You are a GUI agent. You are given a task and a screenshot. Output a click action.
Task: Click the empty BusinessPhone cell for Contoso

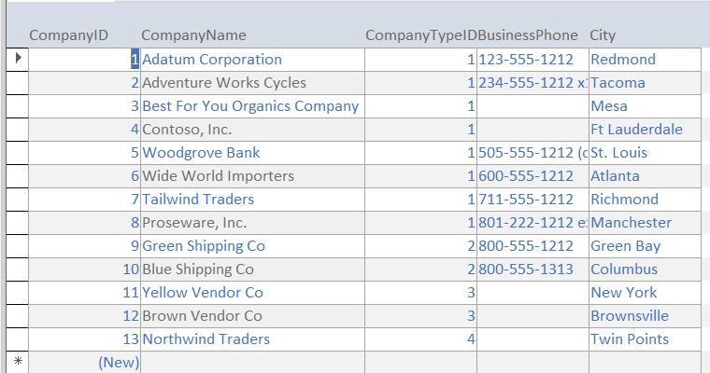click(532, 130)
